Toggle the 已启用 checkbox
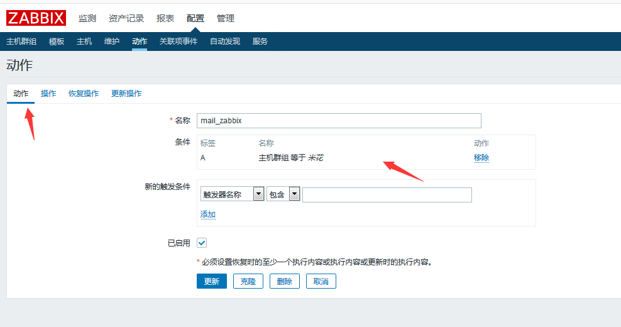Image resolution: width=621 pixels, height=327 pixels. [202, 243]
